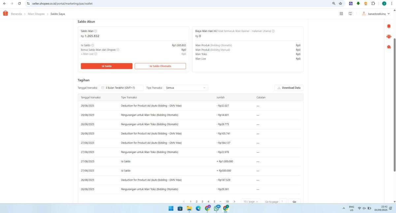Jump to last page 19
This screenshot has height=213, width=396.
tap(227, 201)
